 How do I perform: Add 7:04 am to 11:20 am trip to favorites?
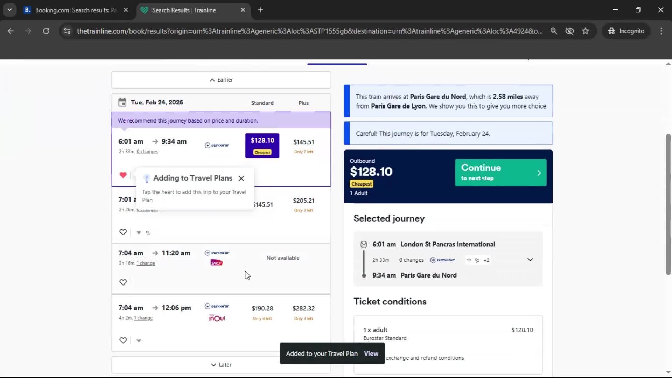click(x=123, y=282)
